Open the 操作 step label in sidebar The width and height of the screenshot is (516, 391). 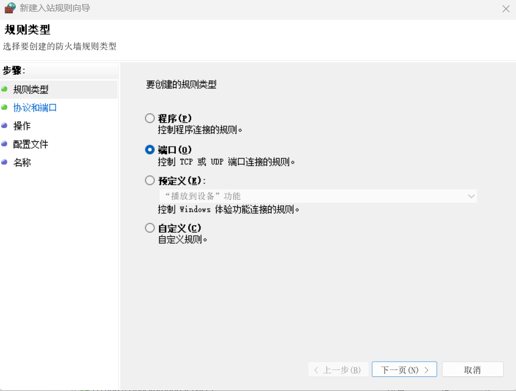pyautogui.click(x=22, y=126)
